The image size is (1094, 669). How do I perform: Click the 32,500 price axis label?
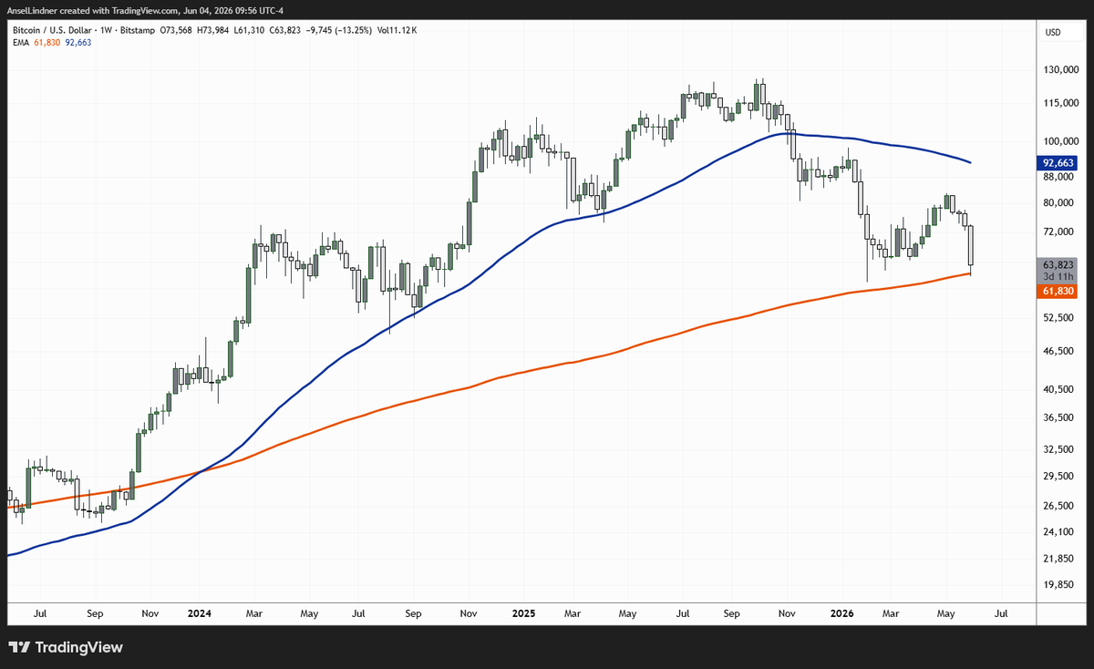[1060, 449]
